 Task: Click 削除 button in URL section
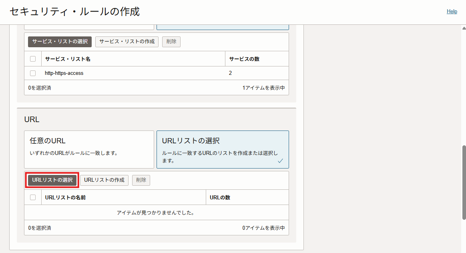tap(141, 180)
